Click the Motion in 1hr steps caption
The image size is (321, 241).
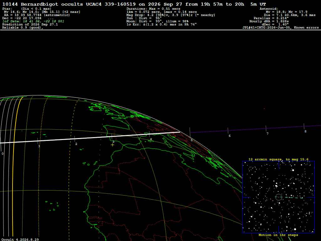point(278,235)
